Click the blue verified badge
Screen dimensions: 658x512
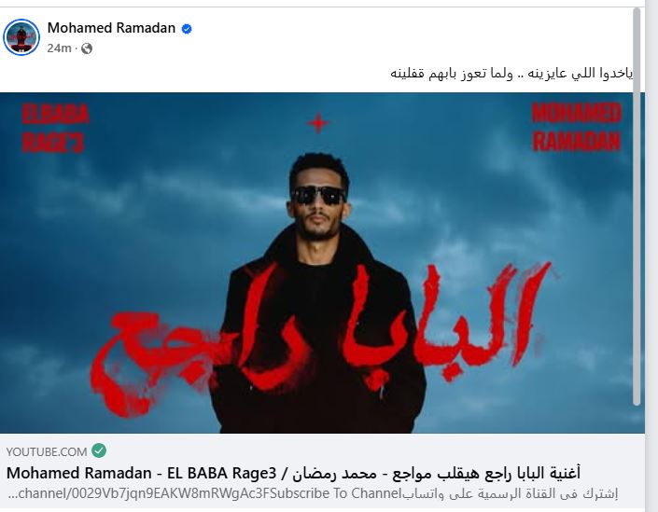187,29
